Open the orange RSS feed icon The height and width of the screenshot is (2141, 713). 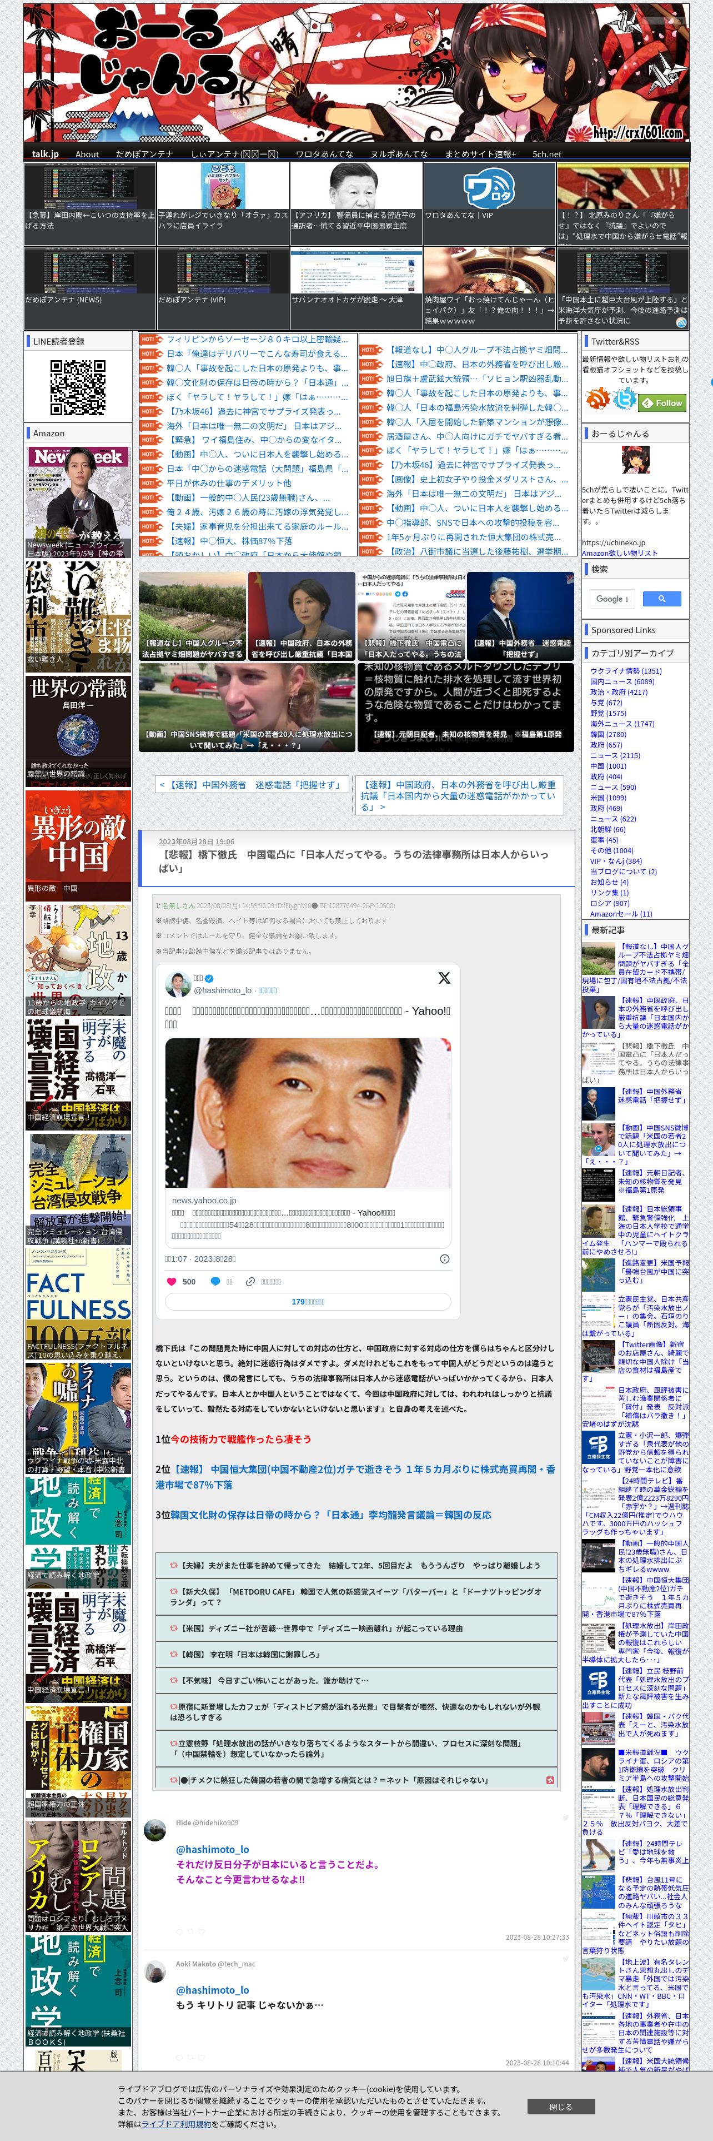point(597,397)
